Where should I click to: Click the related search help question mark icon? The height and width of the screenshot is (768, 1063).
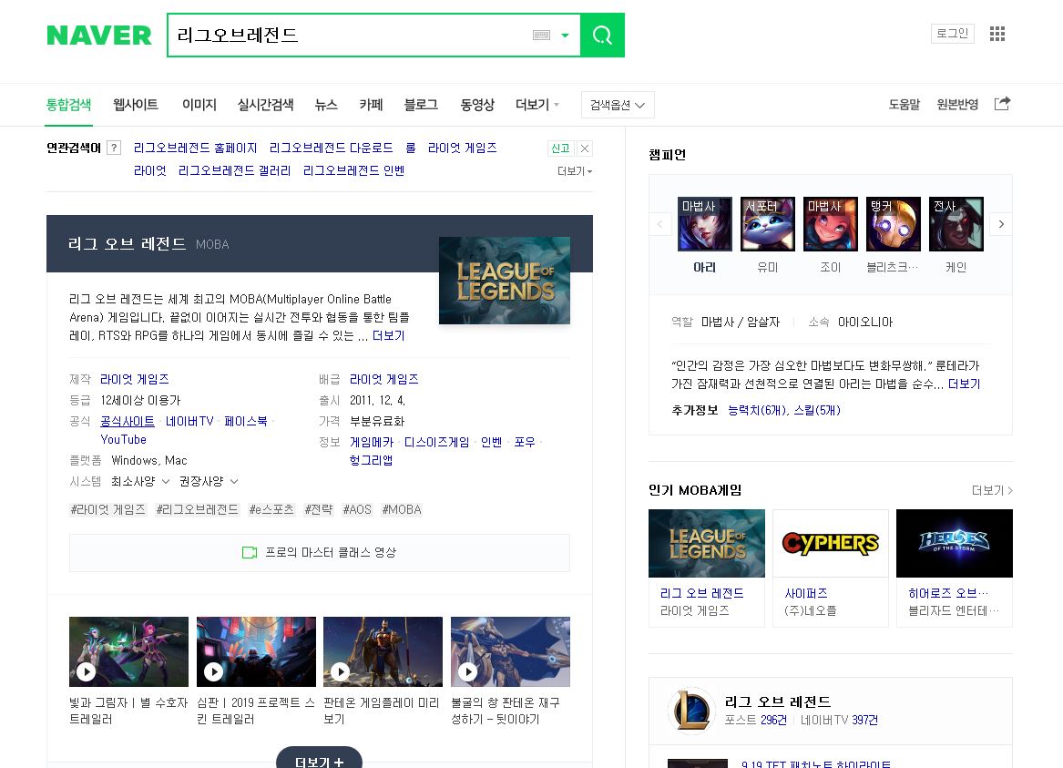click(x=115, y=148)
